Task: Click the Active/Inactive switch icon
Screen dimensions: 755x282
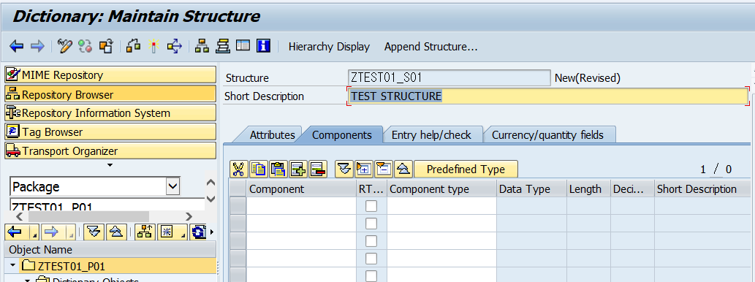Action: tap(86, 46)
